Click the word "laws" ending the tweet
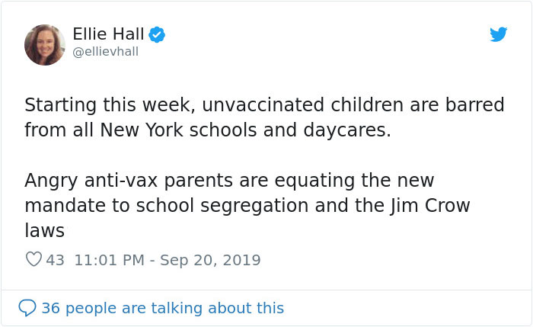533x327 pixels. tap(44, 230)
